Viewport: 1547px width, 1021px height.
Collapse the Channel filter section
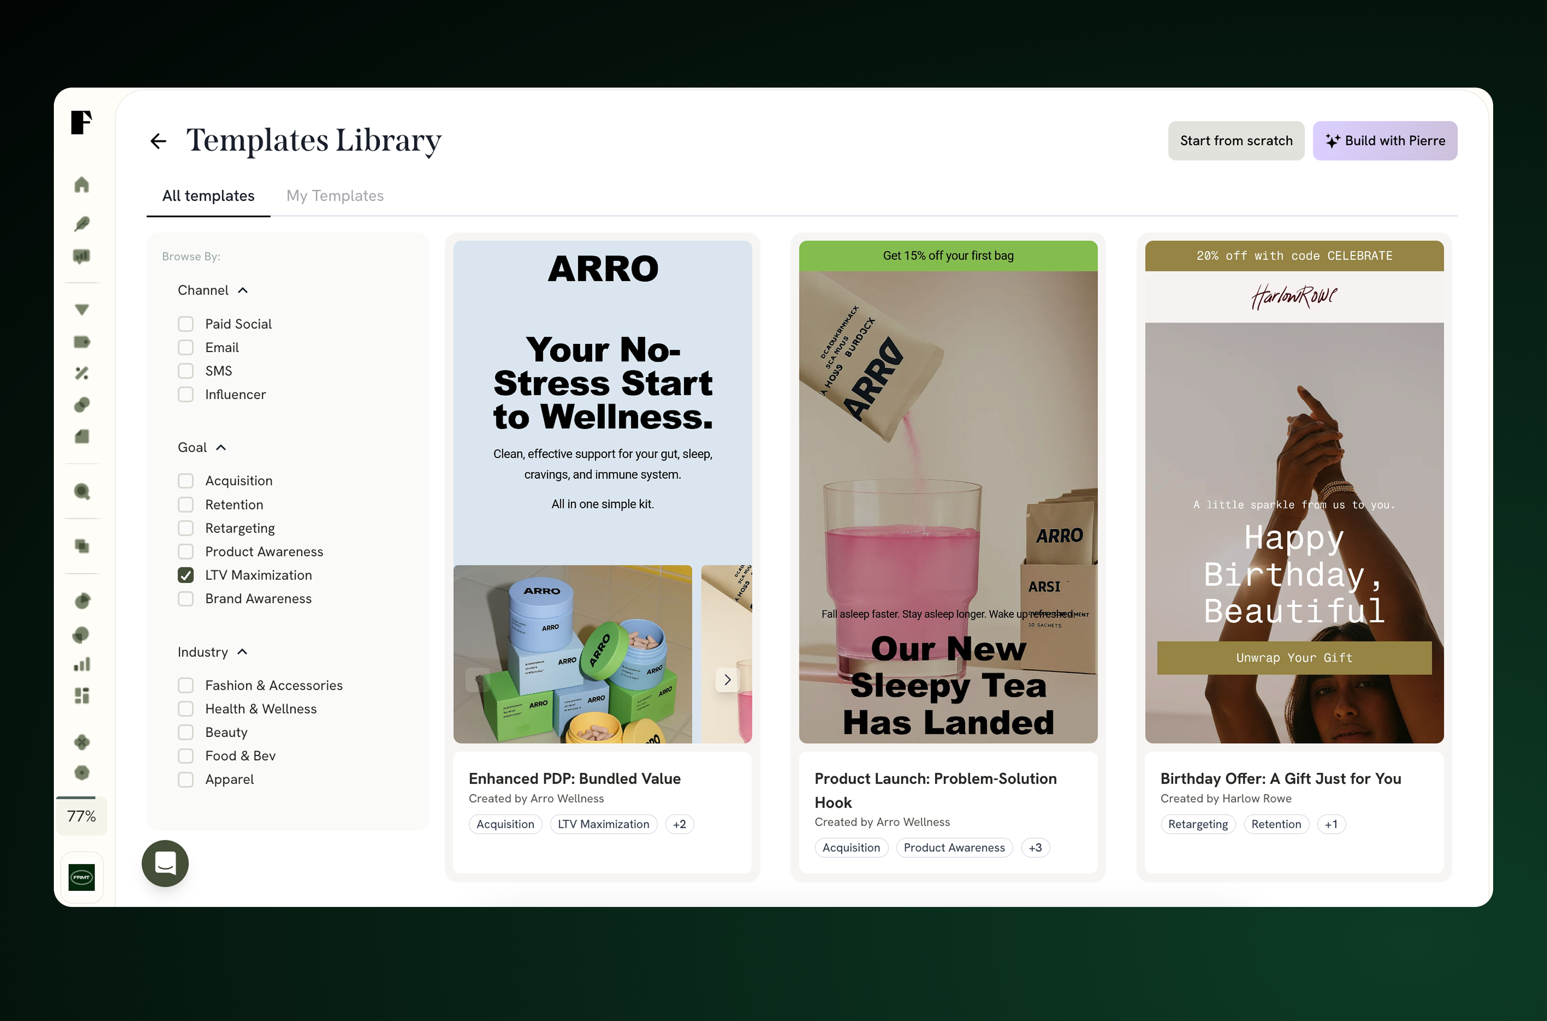[213, 291]
